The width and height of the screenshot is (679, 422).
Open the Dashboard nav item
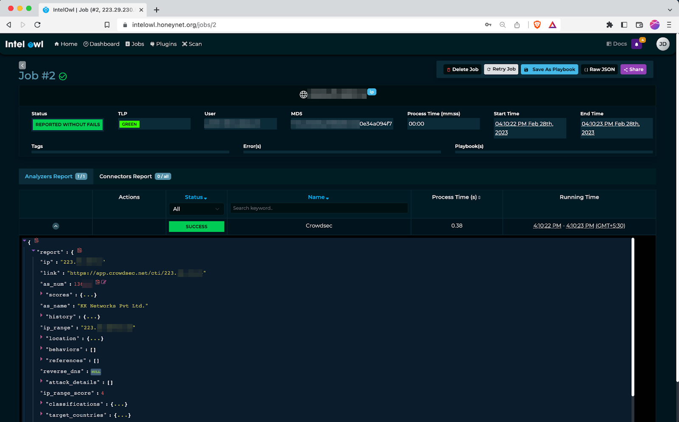point(101,44)
